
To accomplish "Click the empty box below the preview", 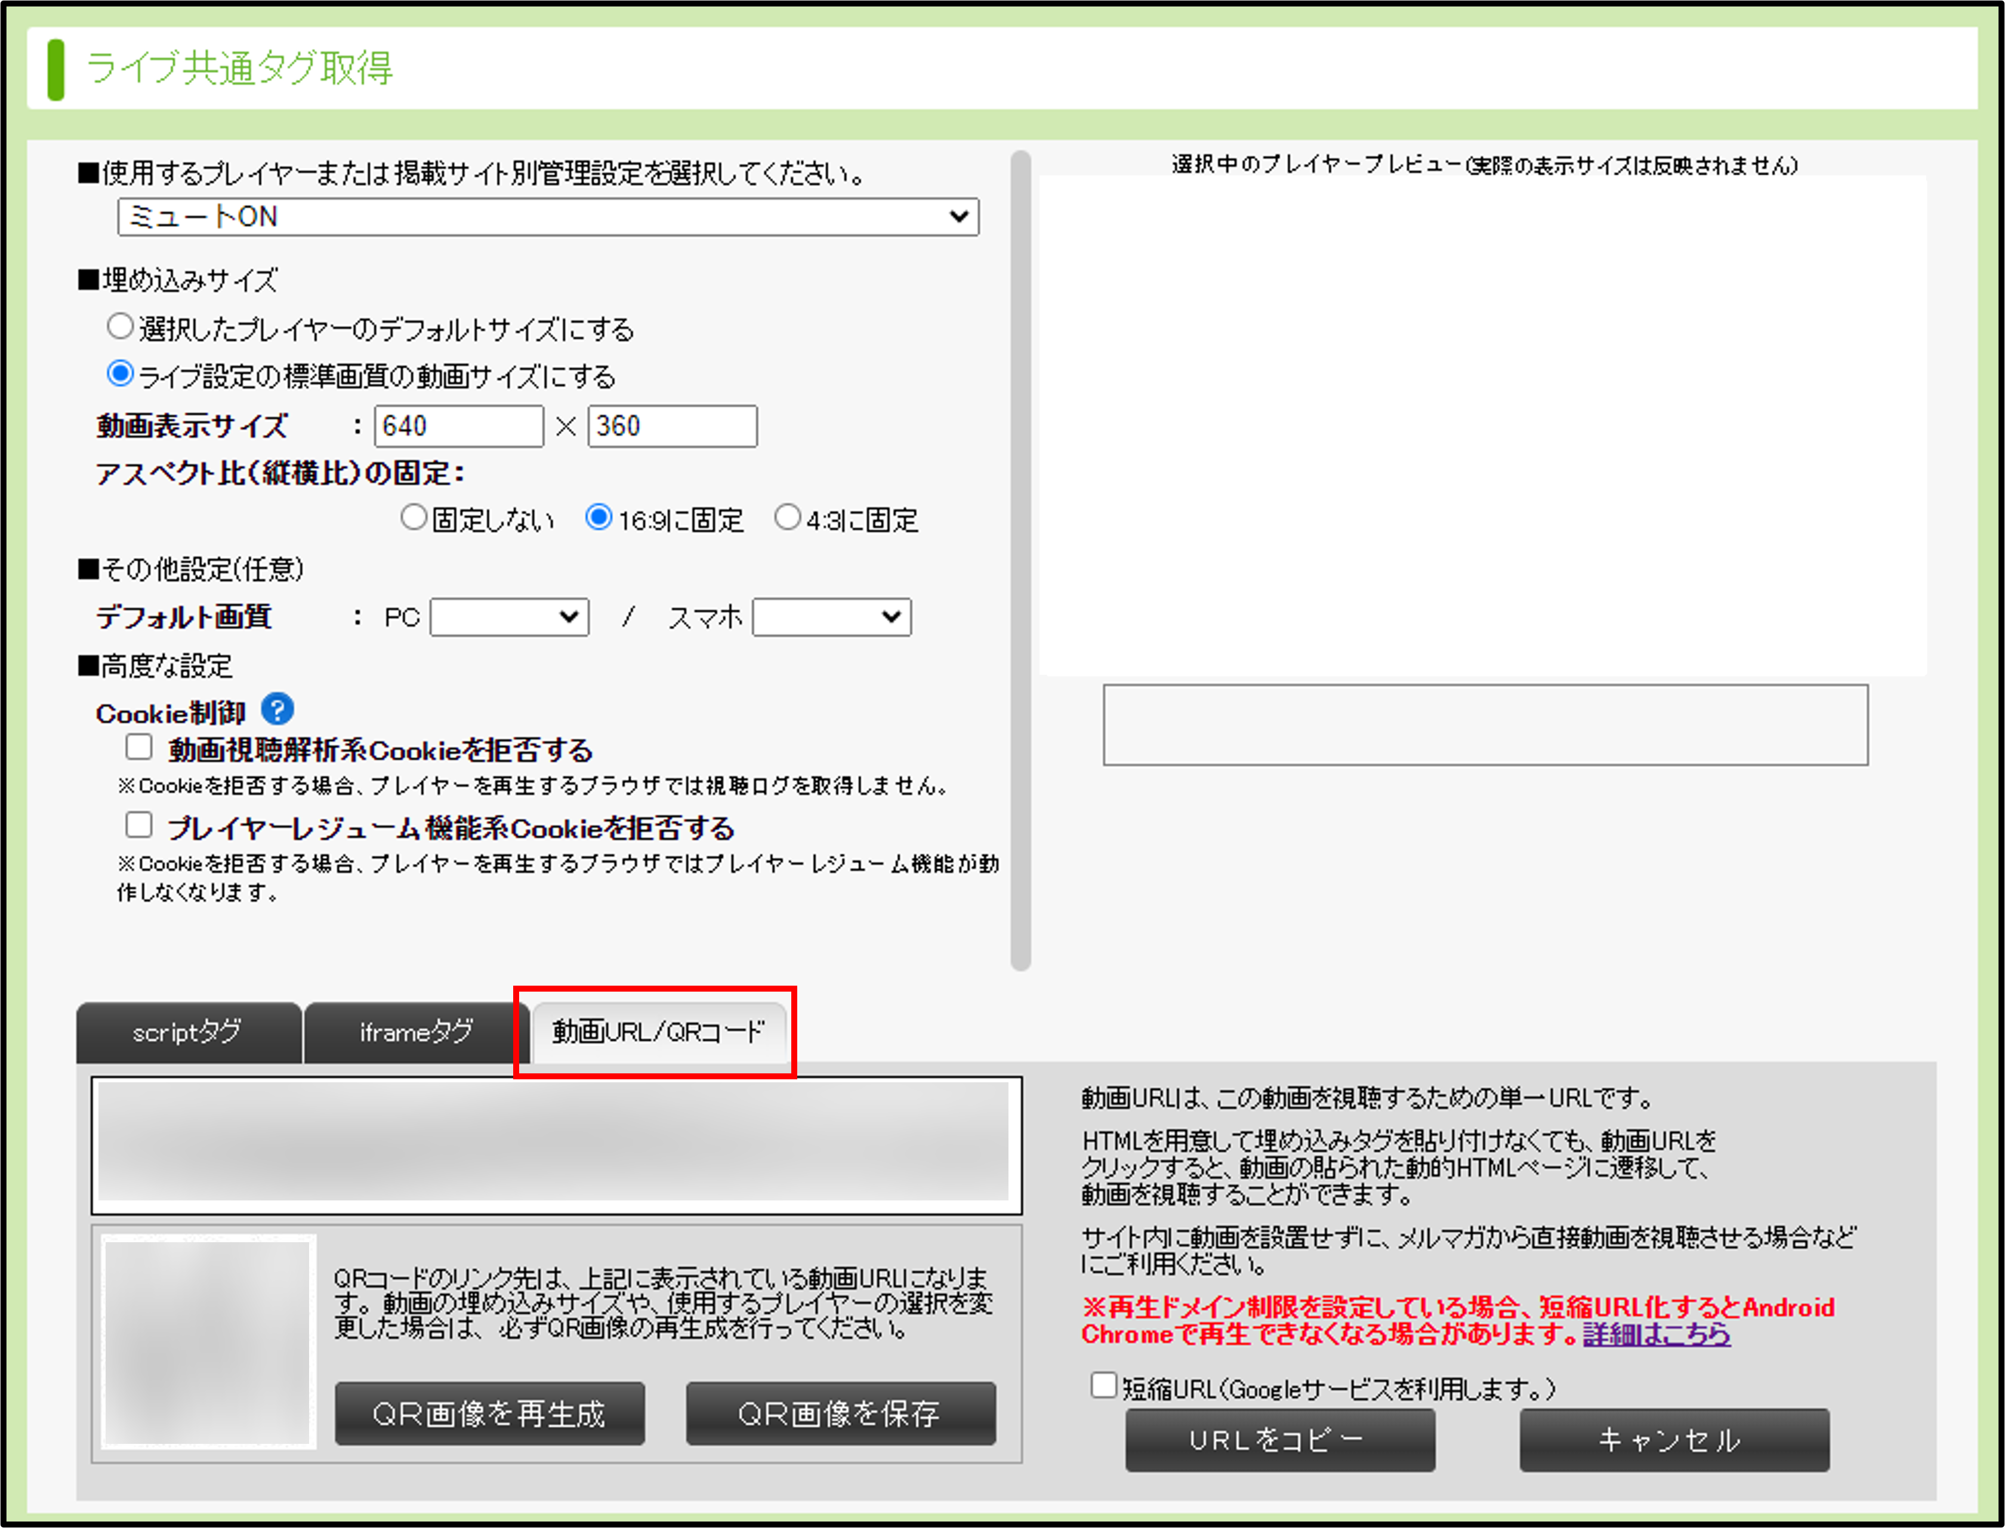I will (1486, 725).
